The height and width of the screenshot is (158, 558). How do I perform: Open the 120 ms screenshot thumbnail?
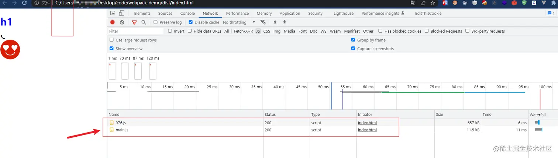click(152, 71)
